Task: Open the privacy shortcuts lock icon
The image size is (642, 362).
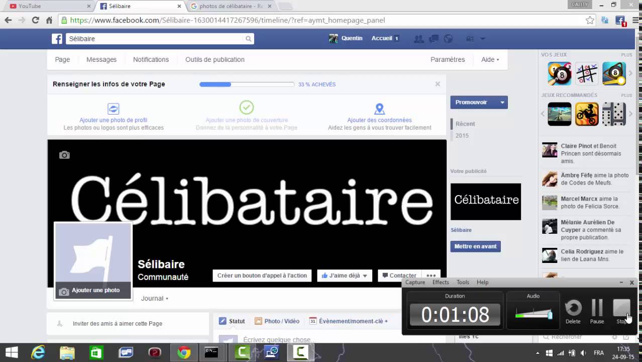Action: click(470, 39)
